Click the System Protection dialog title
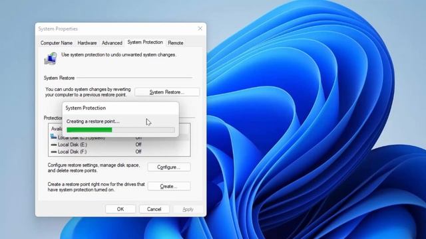The width and height of the screenshot is (426, 239). 86,108
